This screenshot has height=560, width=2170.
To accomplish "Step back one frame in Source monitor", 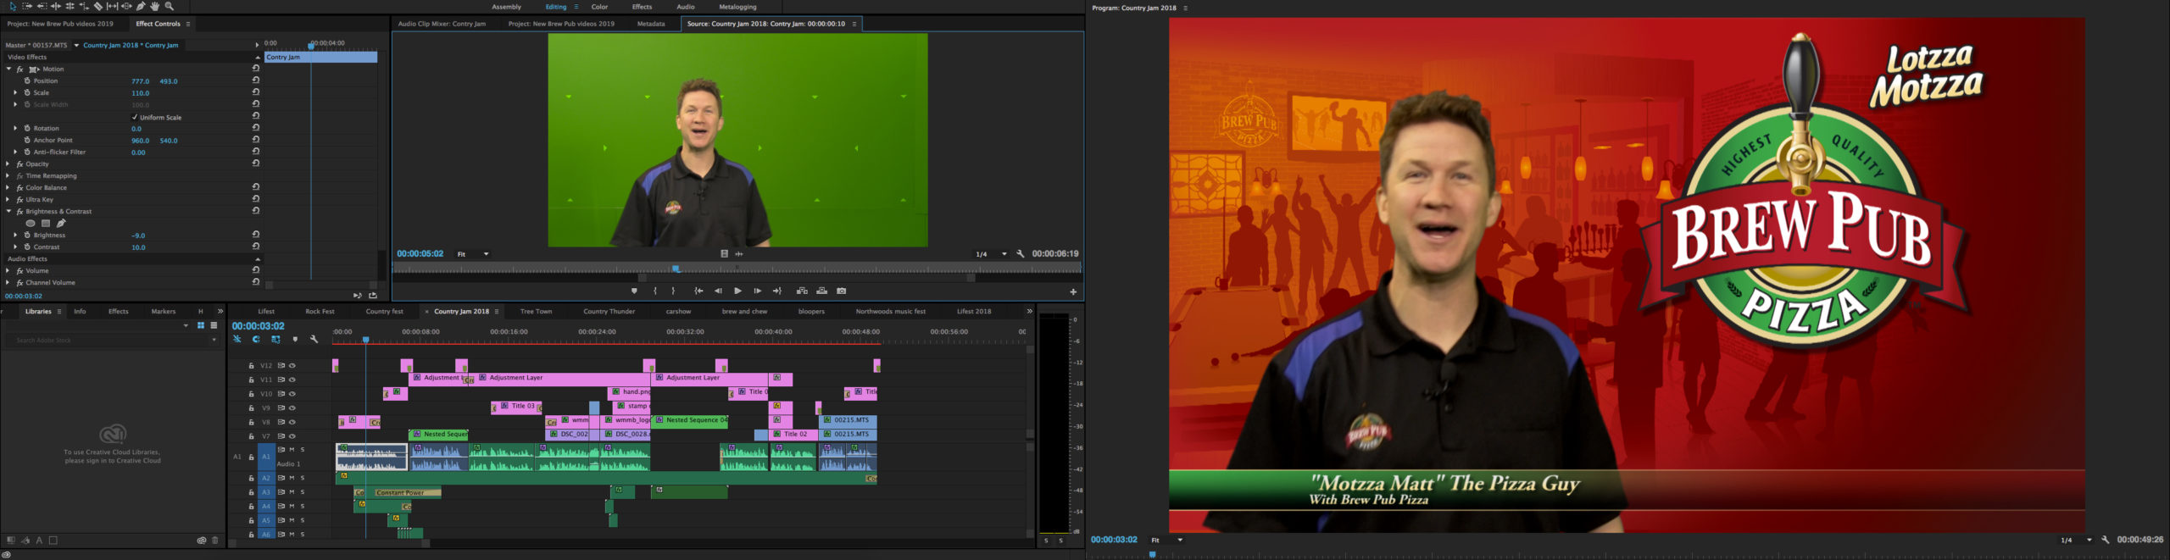I will 718,291.
